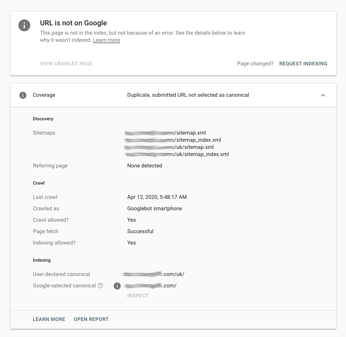Viewport: 346px width, 337px height.
Task: Select the root /sitemap.xml sitemap entry
Action: 165,133
